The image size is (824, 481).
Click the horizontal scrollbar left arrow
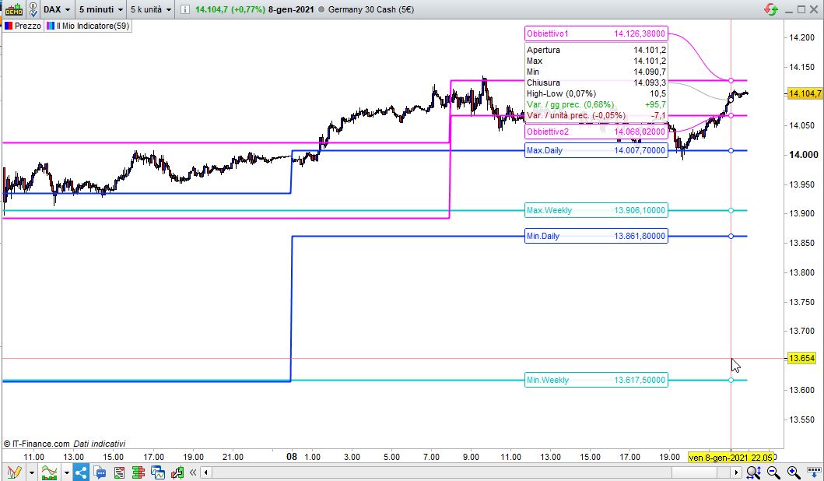pyautogui.click(x=206, y=472)
